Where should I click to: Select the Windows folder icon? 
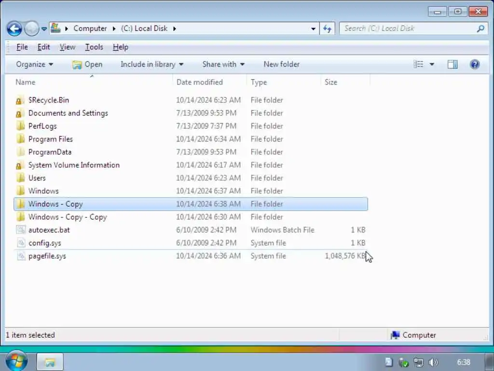pyautogui.click(x=20, y=191)
